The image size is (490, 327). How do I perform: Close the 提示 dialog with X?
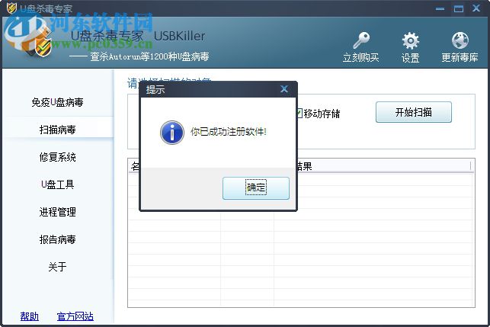tap(284, 89)
